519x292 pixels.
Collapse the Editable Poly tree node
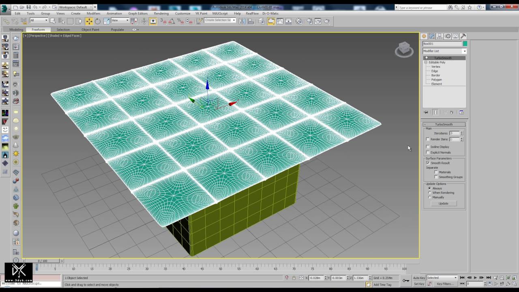point(426,62)
